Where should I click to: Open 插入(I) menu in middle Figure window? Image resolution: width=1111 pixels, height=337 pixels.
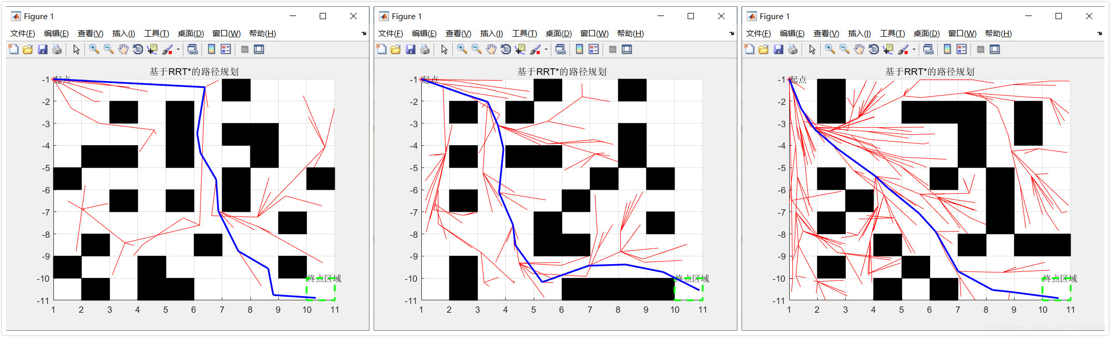[492, 34]
